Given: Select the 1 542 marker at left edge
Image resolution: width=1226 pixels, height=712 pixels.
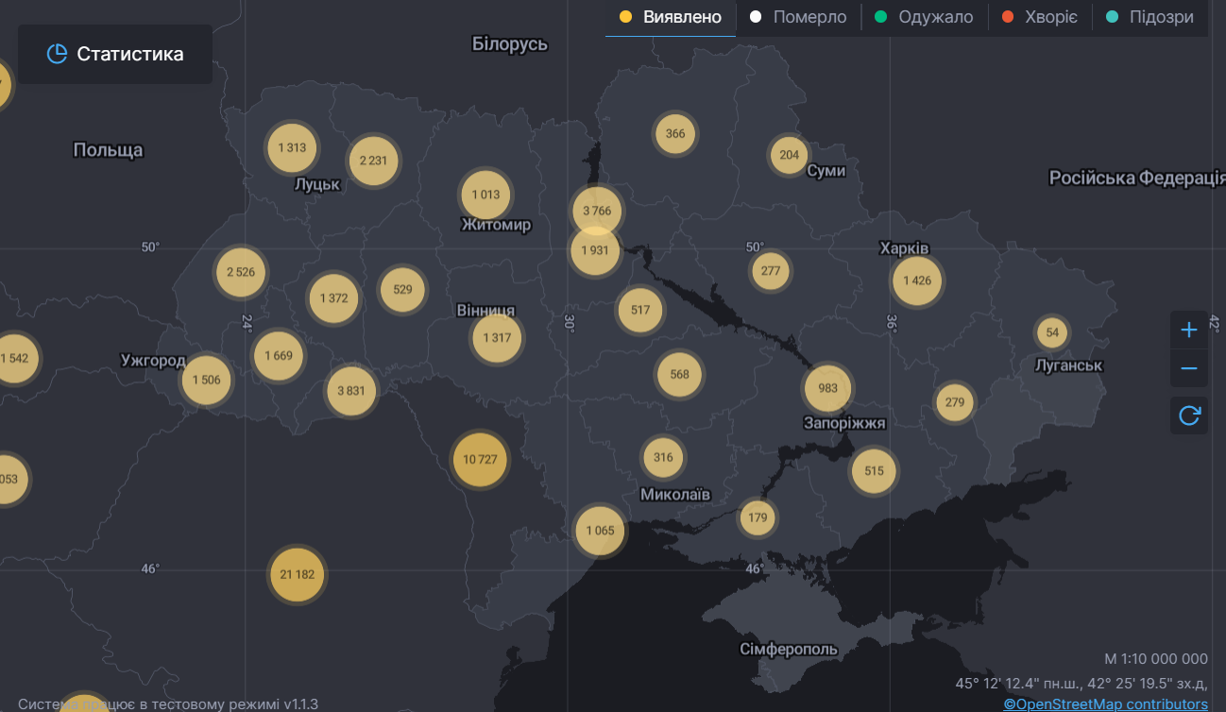Looking at the screenshot, I should click(14, 359).
